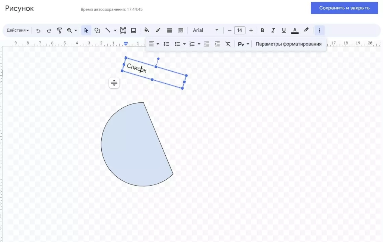Select the Text box tool
The height and width of the screenshot is (242, 383).
123,30
